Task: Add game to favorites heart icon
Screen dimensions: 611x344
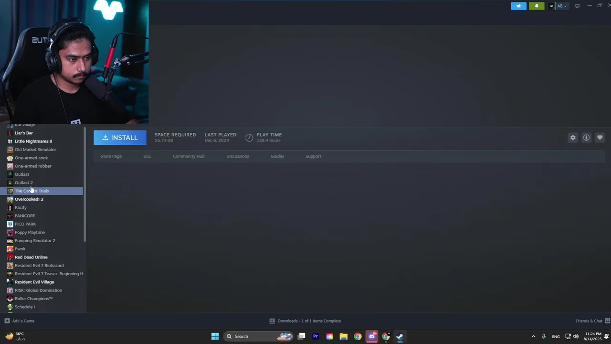Action: coord(600,138)
